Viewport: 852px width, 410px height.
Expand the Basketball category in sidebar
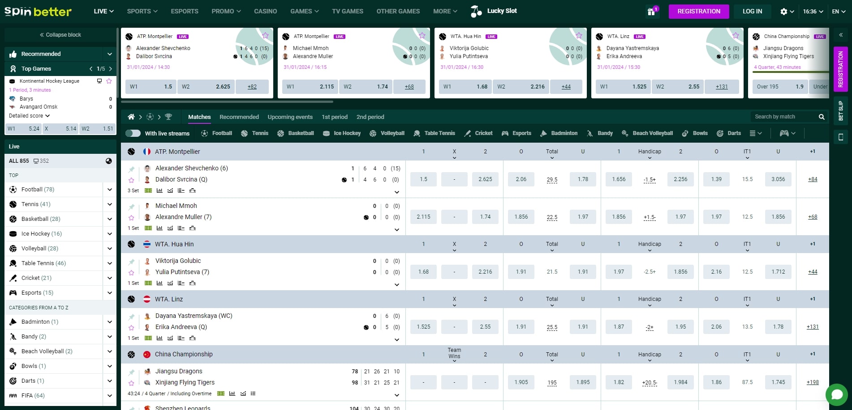click(x=109, y=219)
